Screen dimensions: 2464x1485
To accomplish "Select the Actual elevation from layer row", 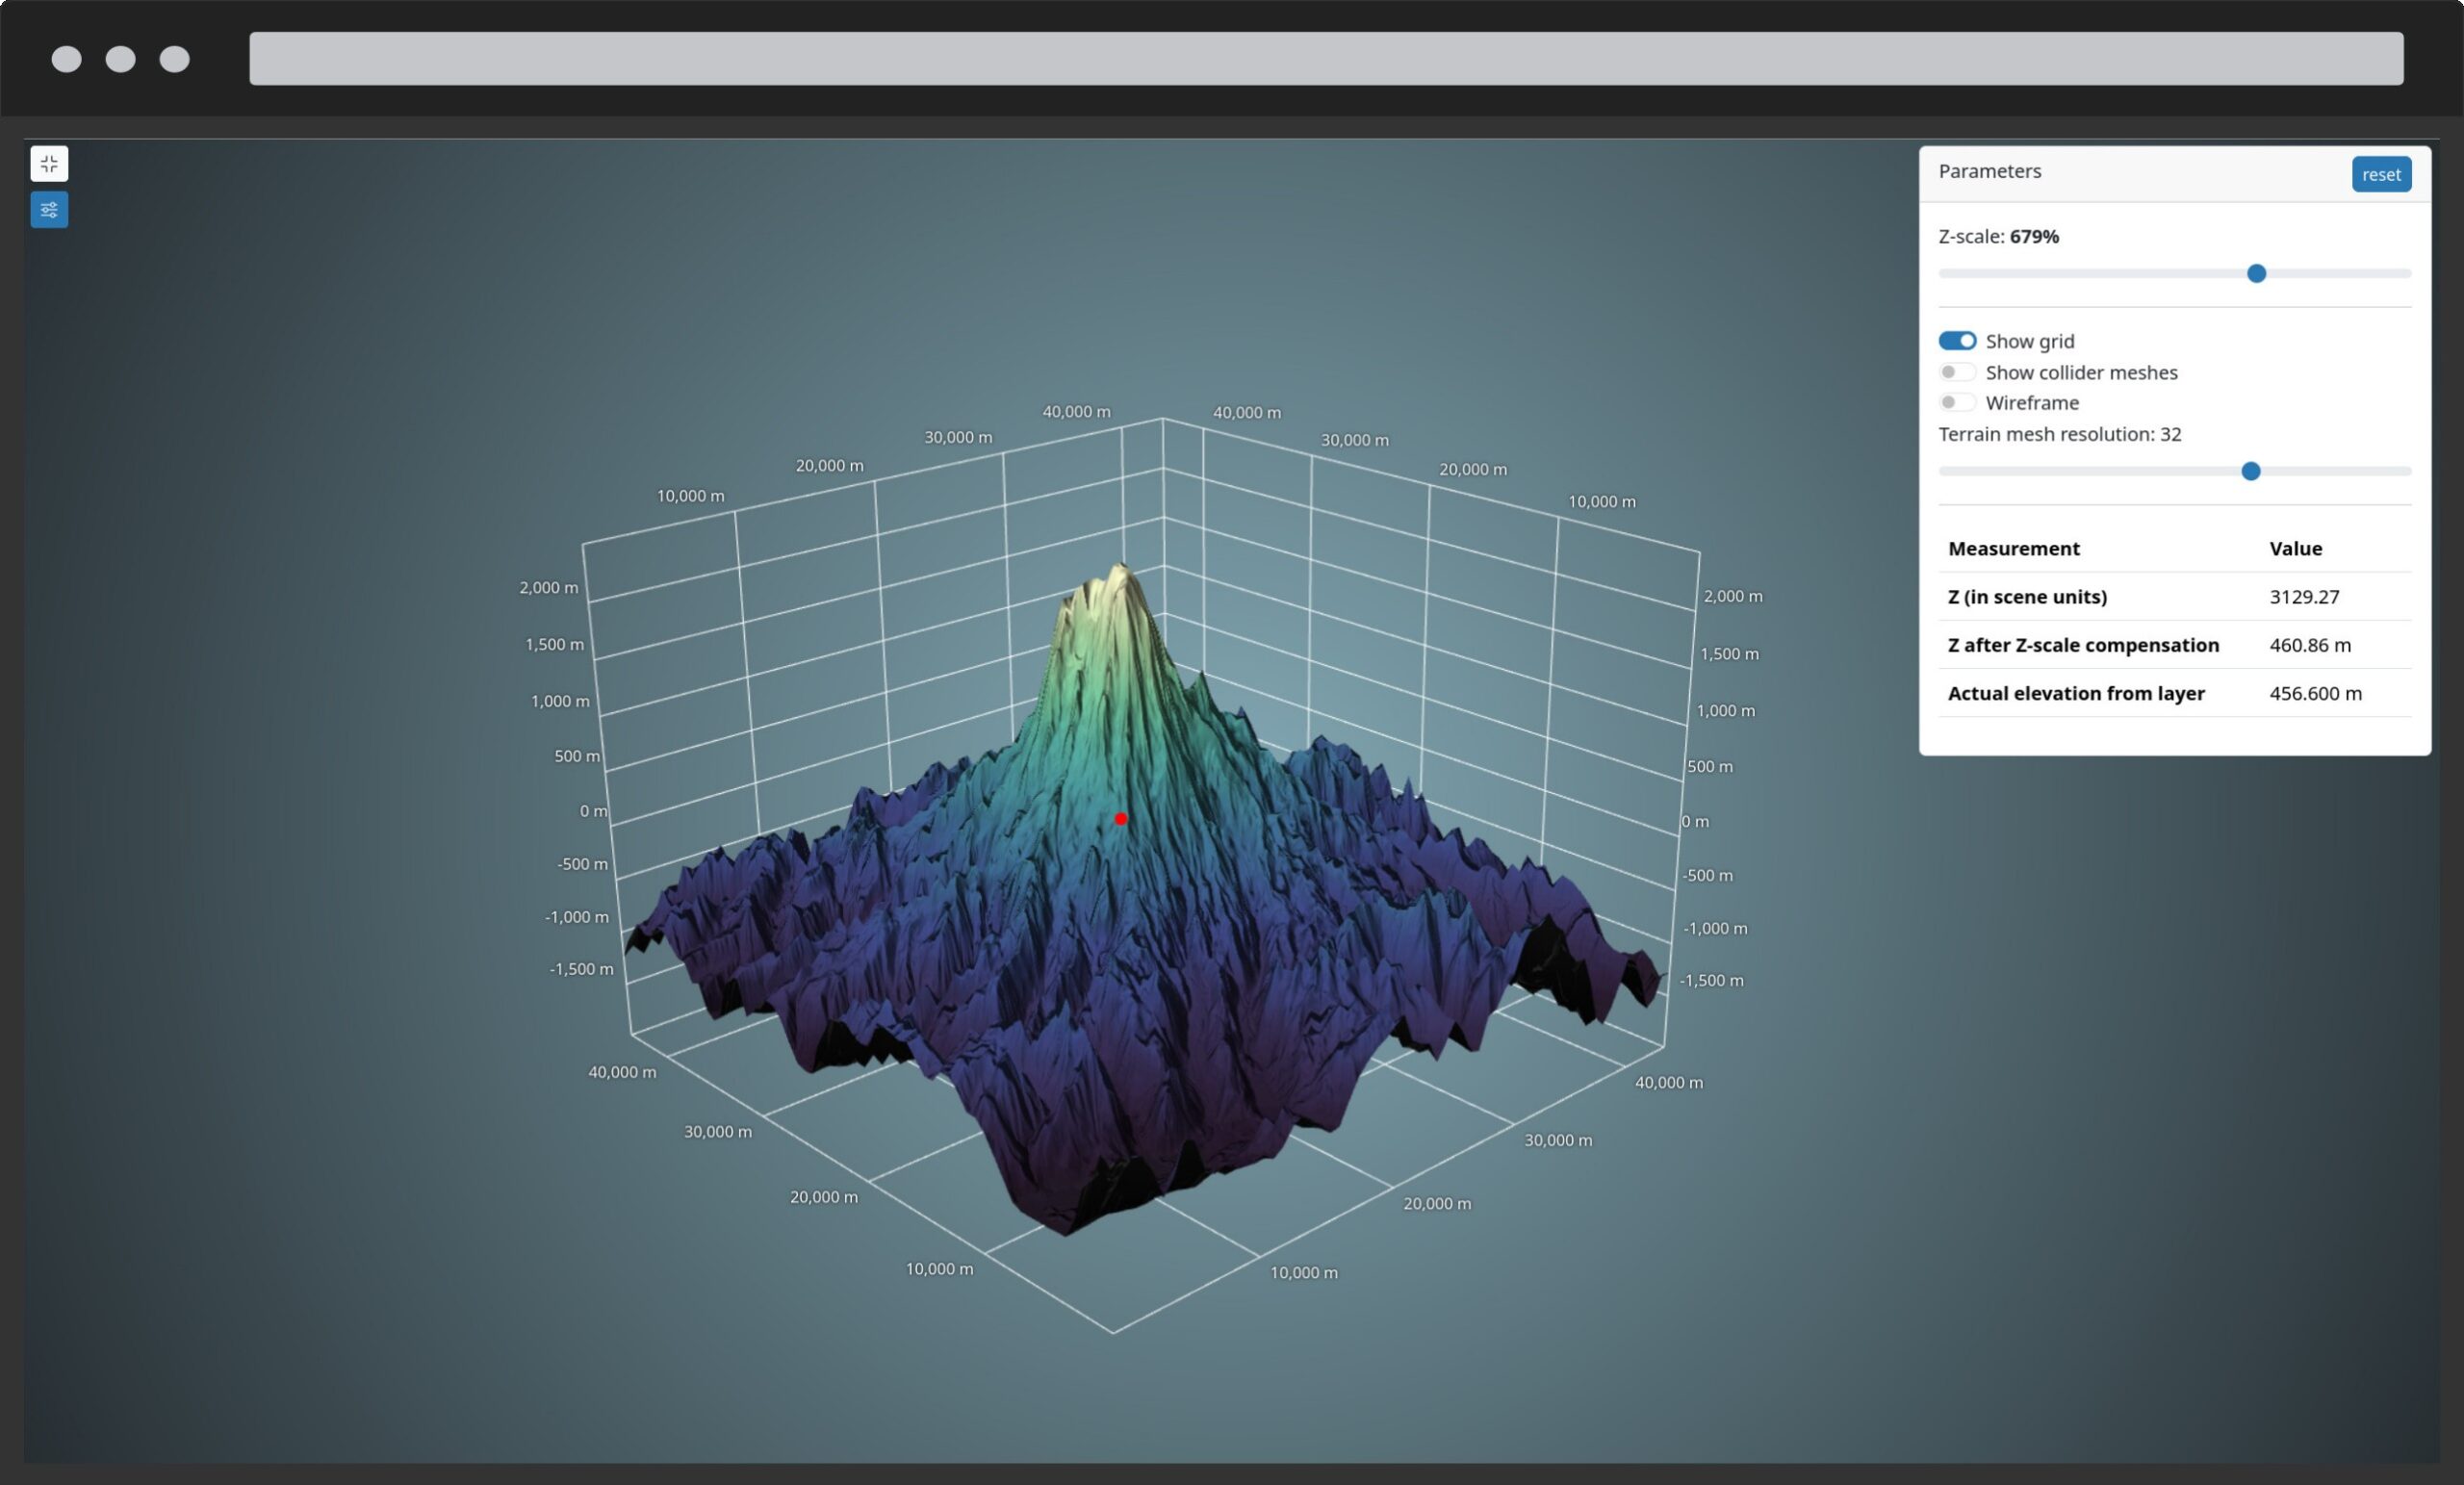I will [x=2076, y=693].
